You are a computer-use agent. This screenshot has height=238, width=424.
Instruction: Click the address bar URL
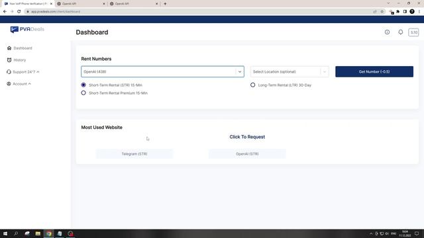(x=56, y=12)
